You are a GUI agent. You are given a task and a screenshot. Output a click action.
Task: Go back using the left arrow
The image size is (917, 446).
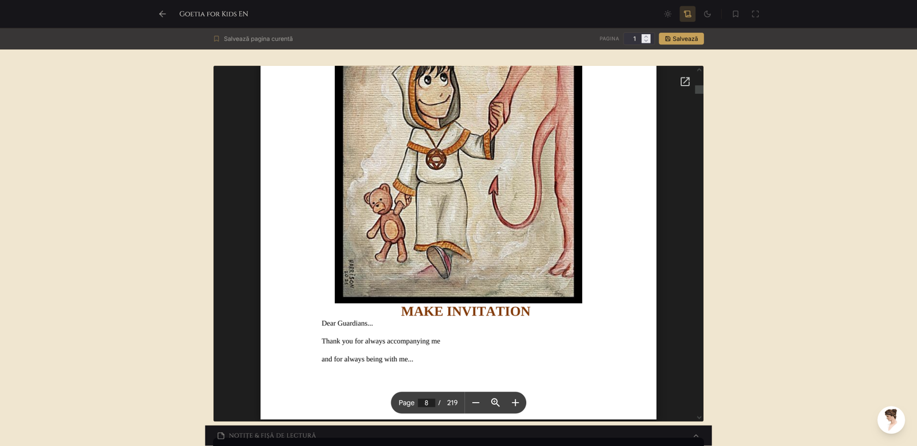pos(162,14)
